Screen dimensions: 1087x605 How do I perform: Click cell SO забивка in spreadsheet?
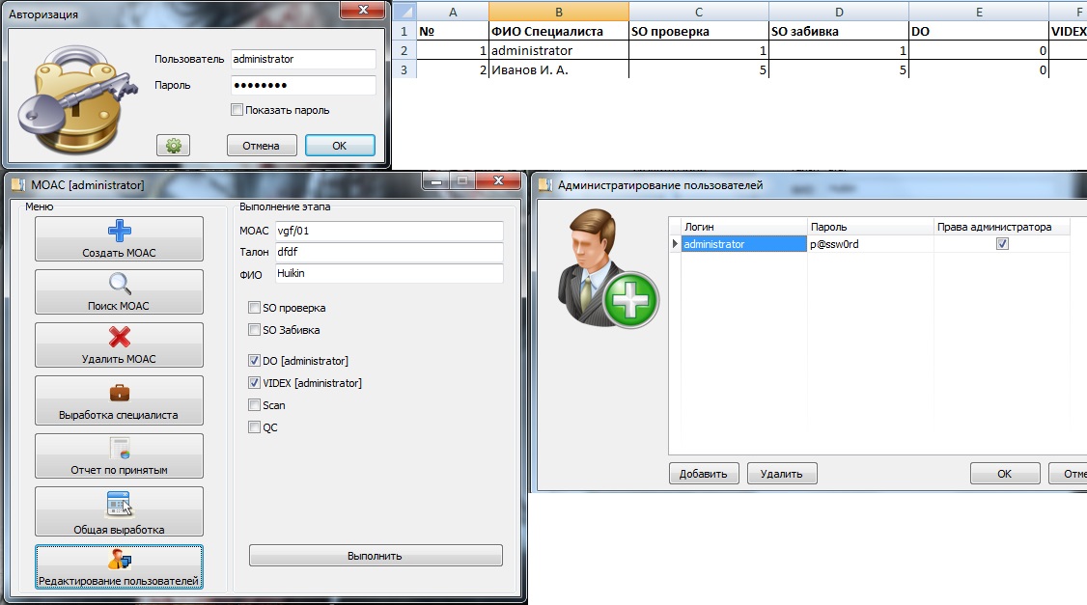tap(839, 31)
